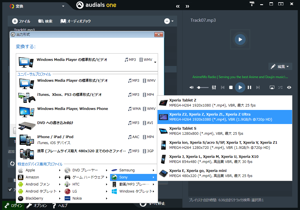Mute the player volume speaker icon
Image resolution: width=300 pixels, height=210 pixels.
(x=191, y=87)
